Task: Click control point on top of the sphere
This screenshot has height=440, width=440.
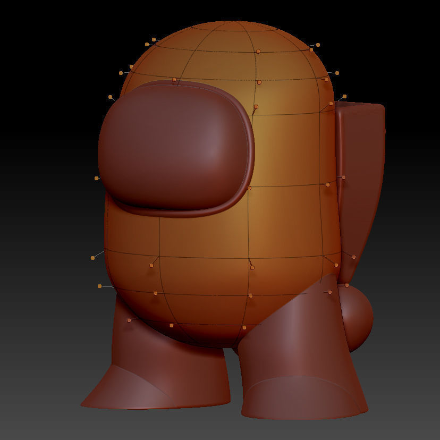Action: 347,285
